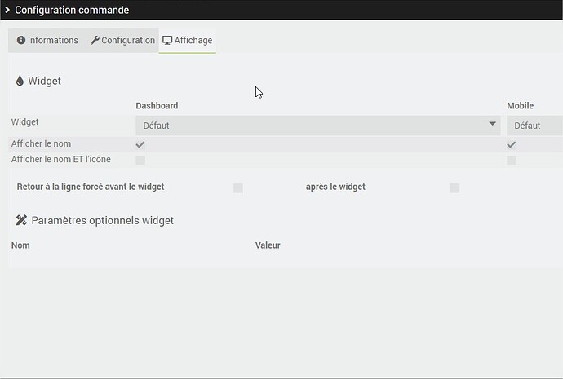The width and height of the screenshot is (563, 379).
Task: Enable Dashboard 'Afficher le nom ET l'icône'
Action: (x=140, y=161)
